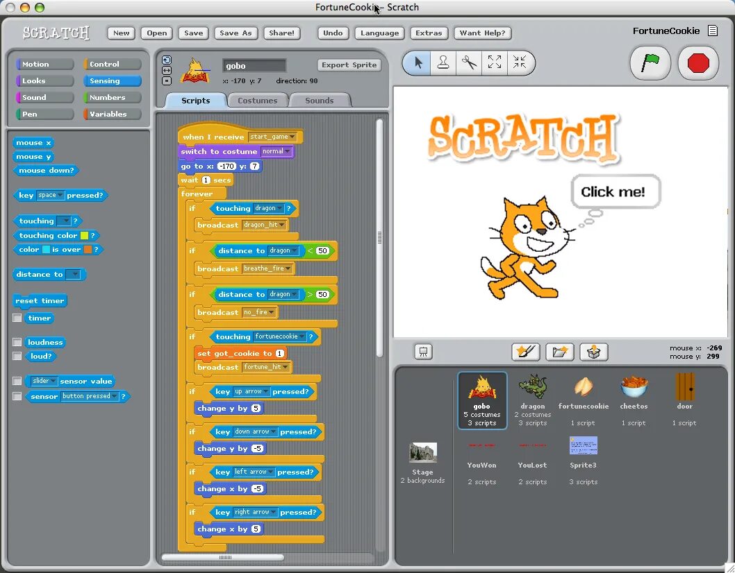Image resolution: width=735 pixels, height=573 pixels.
Task: Open the start_game receive dropdown
Action: point(272,137)
